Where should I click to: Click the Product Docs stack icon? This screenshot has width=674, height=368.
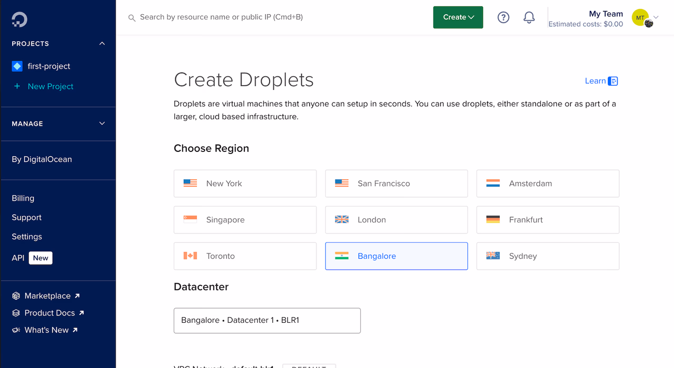point(16,313)
